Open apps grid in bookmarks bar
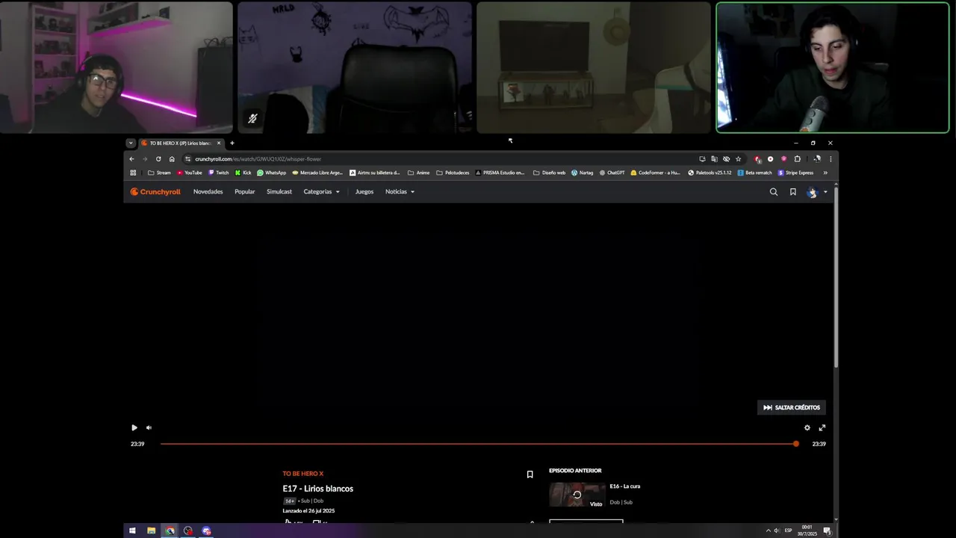 [133, 173]
